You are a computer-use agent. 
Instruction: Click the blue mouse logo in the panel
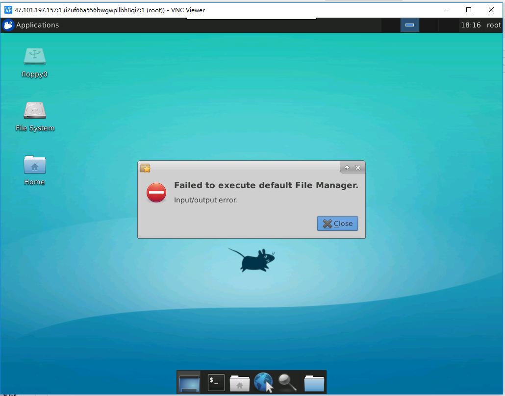pos(7,25)
